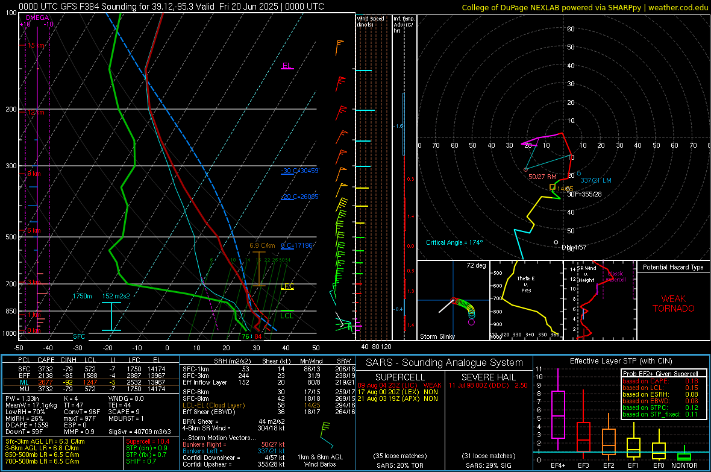Select the Eff Shear (EBWD) row
Viewport: 711px width, 472px height.
click(x=269, y=412)
